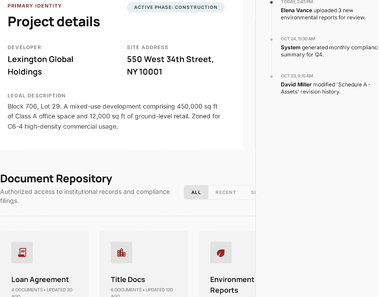Click the DEVELOPER label
379x297 pixels.
click(x=24, y=47)
